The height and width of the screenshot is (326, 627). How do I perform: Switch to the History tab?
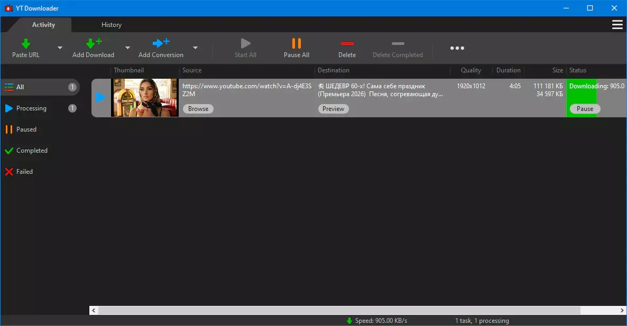coord(111,25)
